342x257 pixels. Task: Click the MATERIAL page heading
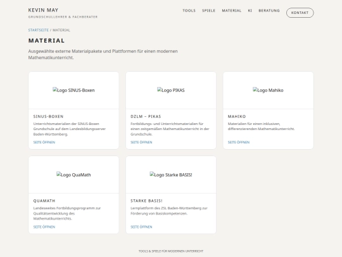point(46,41)
